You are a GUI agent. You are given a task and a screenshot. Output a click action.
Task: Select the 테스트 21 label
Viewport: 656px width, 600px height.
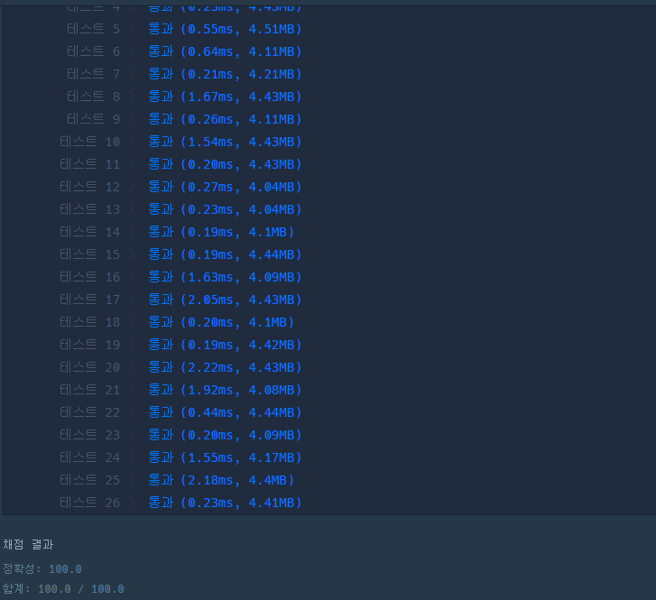(90, 390)
